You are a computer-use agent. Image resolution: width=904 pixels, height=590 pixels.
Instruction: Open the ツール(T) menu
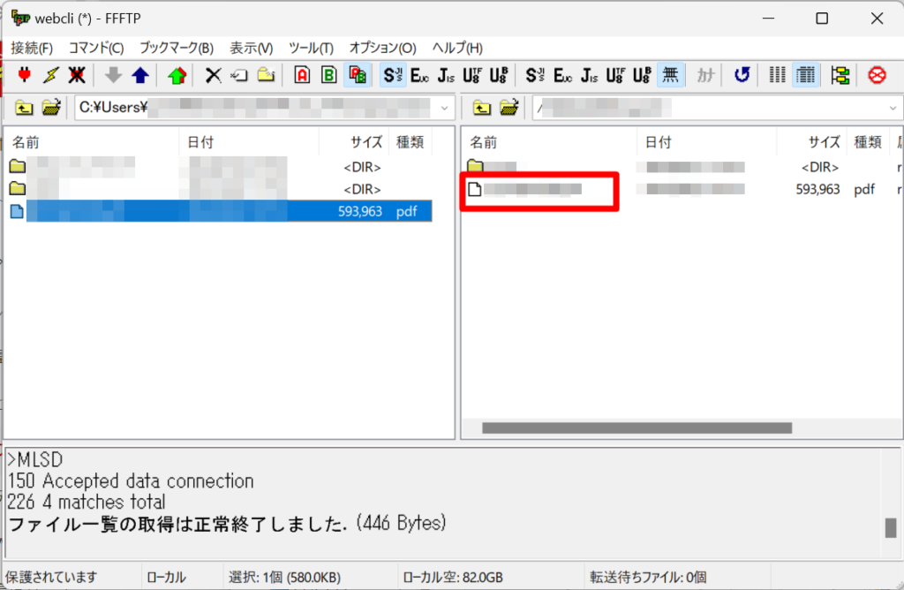point(311,48)
